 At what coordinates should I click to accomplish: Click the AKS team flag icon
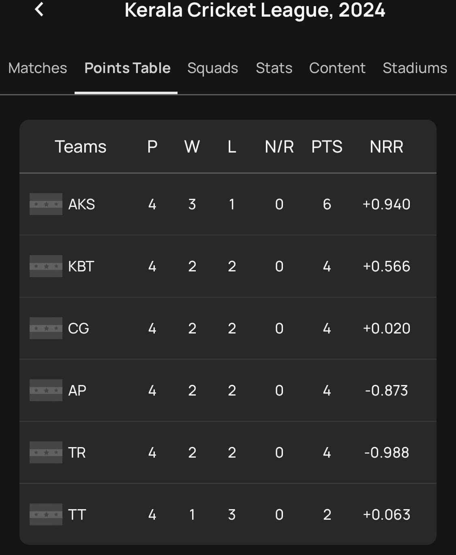click(x=46, y=204)
